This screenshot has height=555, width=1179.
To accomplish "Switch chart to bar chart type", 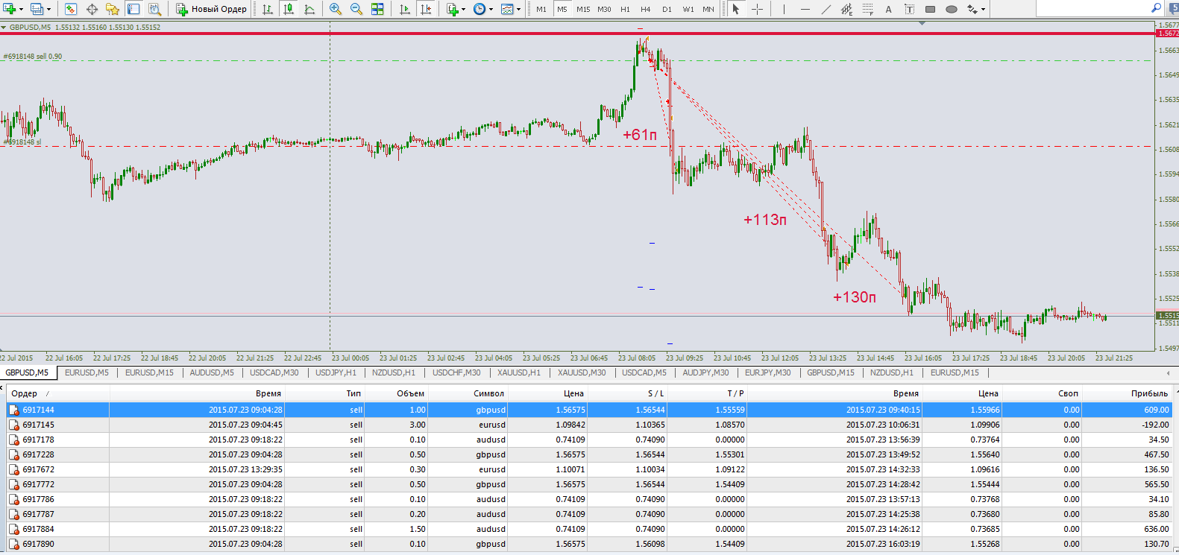I will tap(267, 9).
